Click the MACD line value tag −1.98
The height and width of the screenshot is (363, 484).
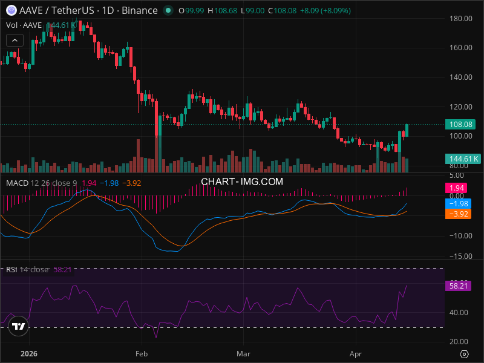click(x=458, y=204)
